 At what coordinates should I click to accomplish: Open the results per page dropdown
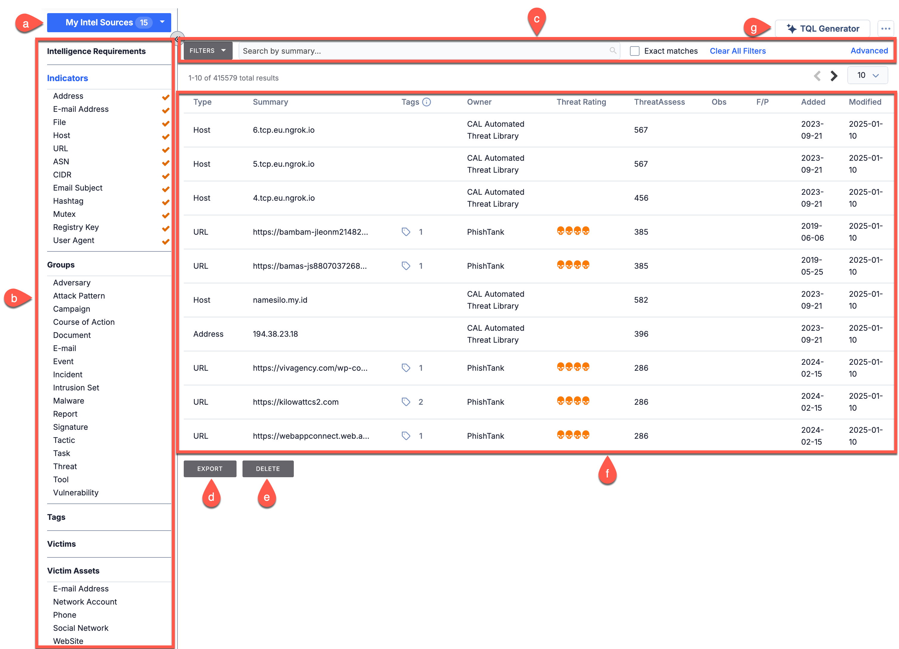[868, 77]
